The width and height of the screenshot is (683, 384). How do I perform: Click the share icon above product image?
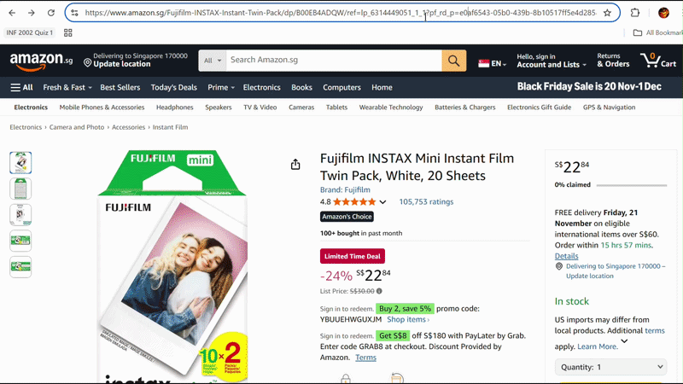tap(295, 165)
